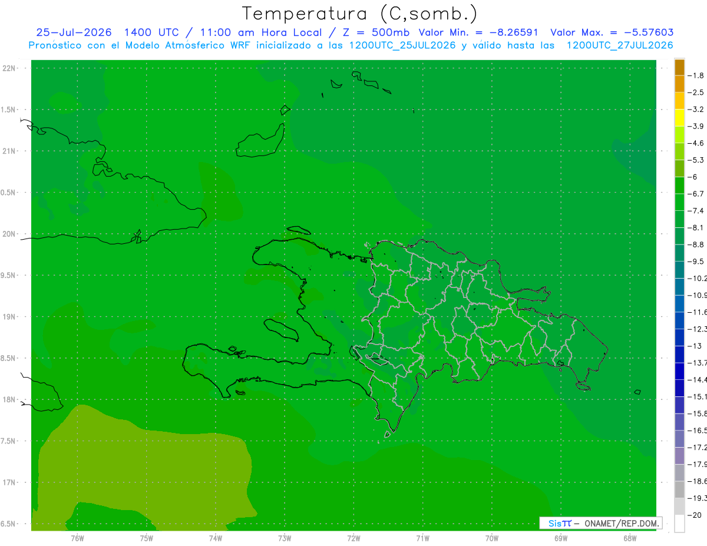Click the "71W" longitude label
This screenshot has height=546, width=707.
click(422, 538)
